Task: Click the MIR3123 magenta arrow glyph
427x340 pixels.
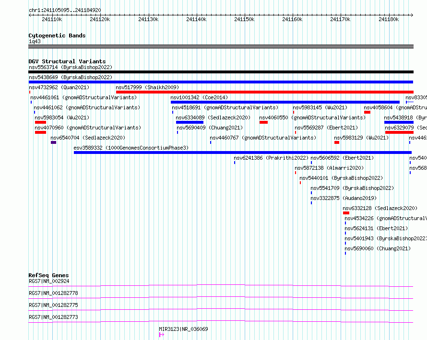Action: (162, 335)
